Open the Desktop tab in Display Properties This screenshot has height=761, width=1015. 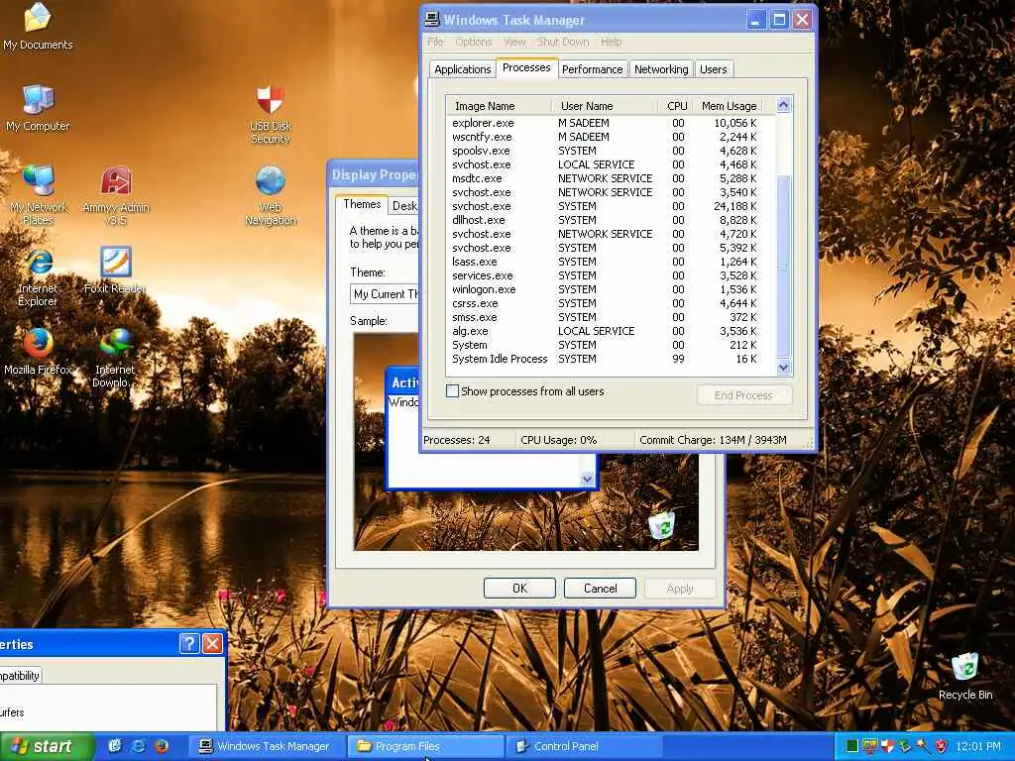pyautogui.click(x=404, y=206)
